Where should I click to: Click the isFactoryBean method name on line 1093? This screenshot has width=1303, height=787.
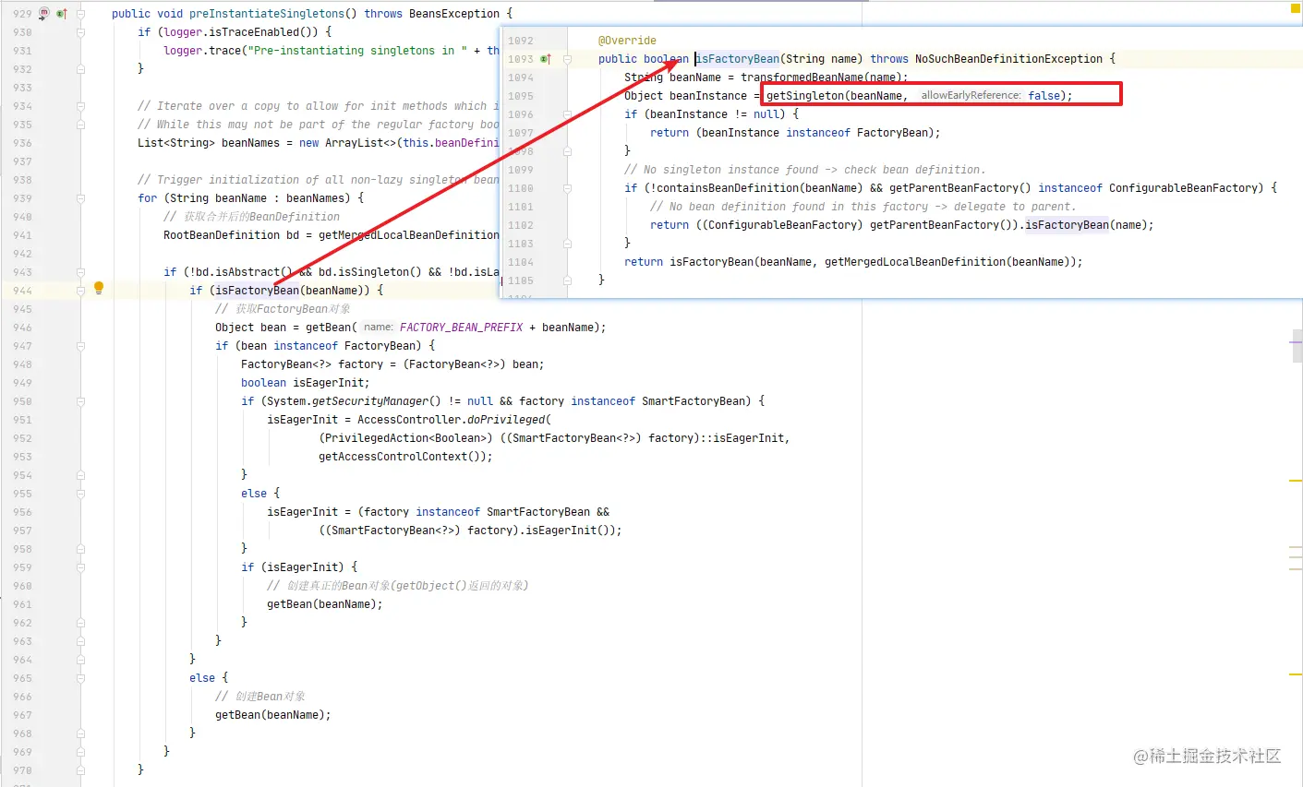(738, 59)
